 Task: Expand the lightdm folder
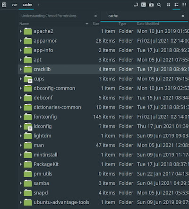coord(21,136)
